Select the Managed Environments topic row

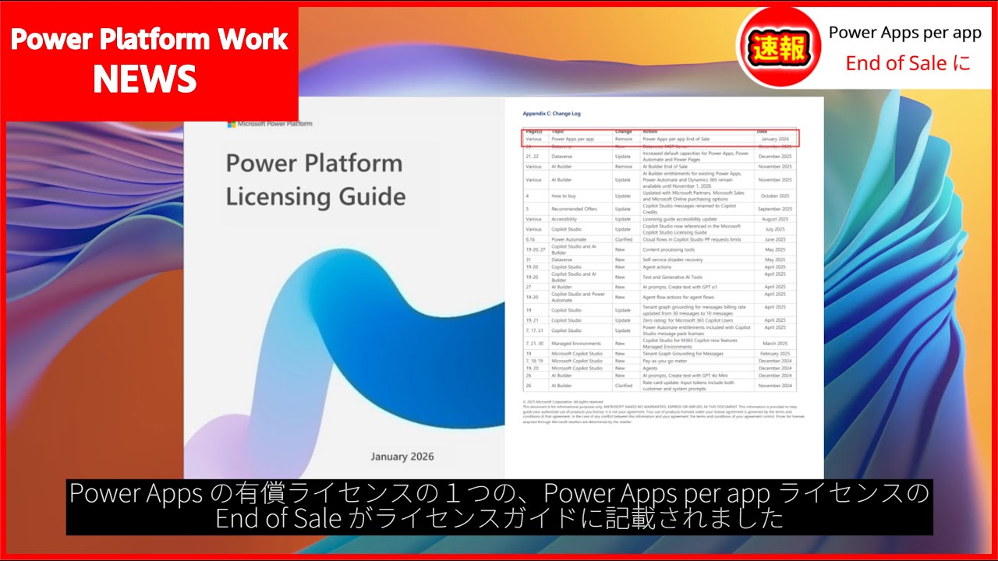tap(576, 343)
